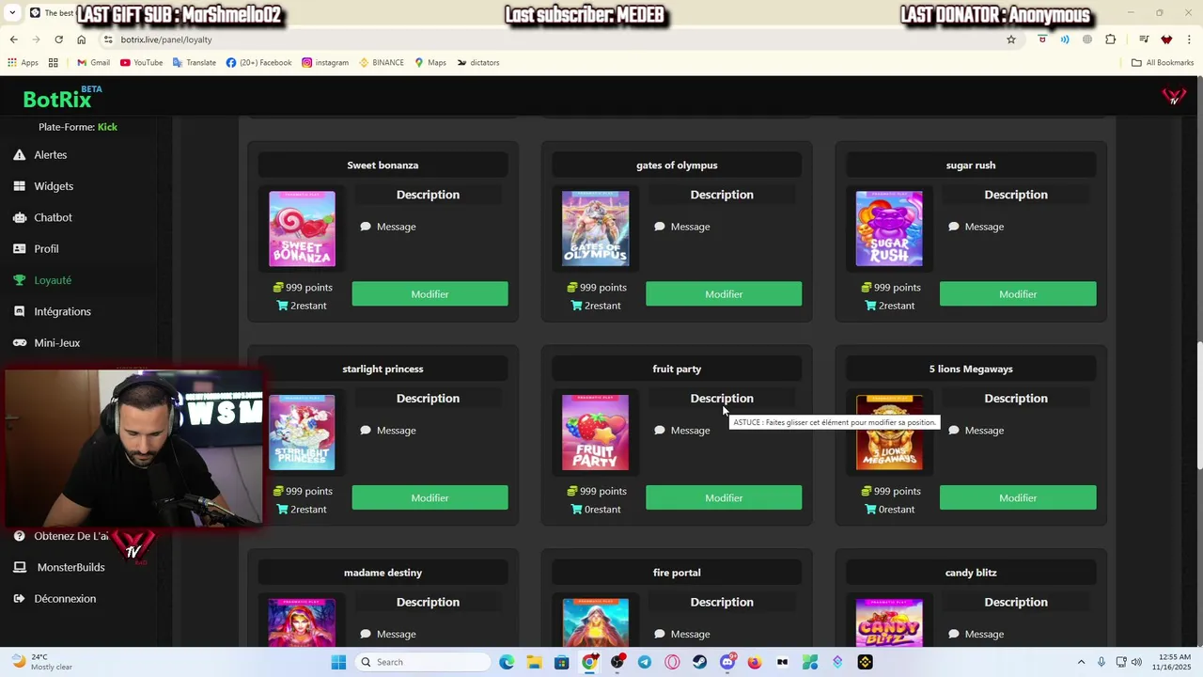Click the Sugar Rush thumbnail
This screenshot has width=1203, height=677.
pos(889,228)
